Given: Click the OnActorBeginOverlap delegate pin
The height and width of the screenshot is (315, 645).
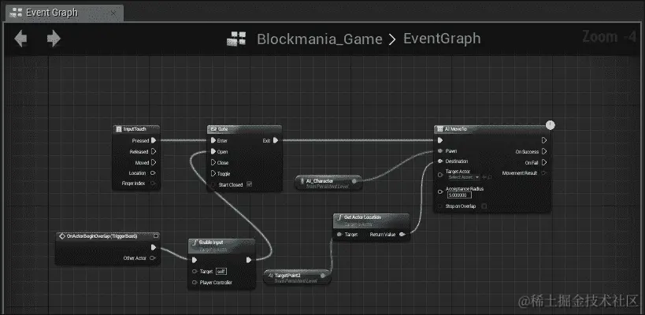Looking at the screenshot, I should click(x=155, y=236).
